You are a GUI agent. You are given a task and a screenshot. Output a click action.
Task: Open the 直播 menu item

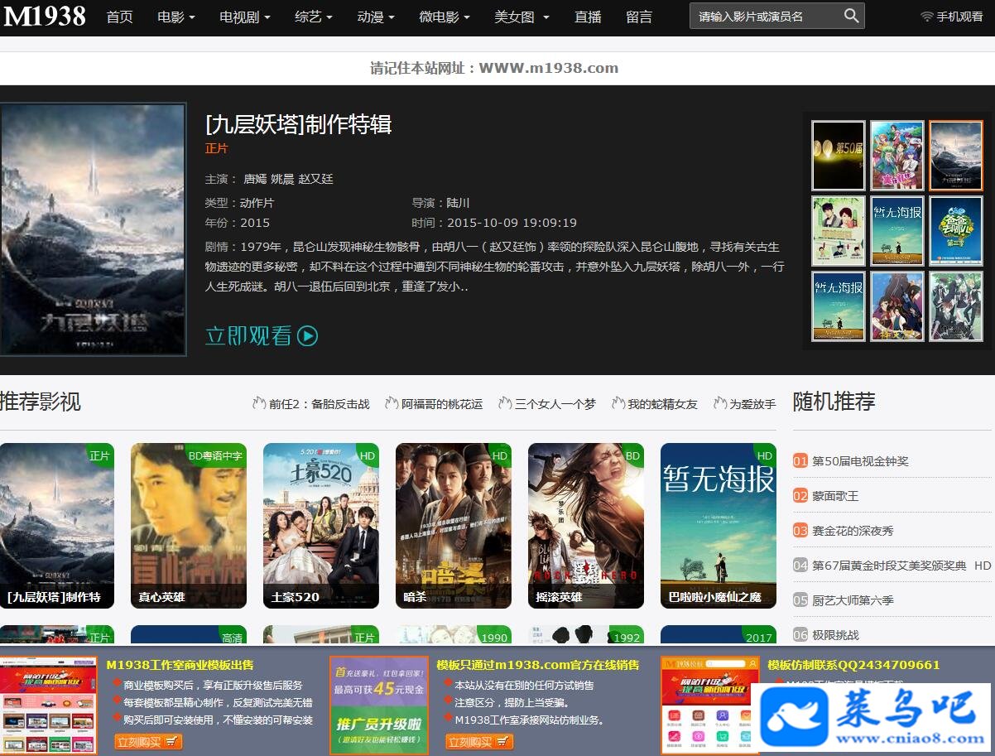589,17
